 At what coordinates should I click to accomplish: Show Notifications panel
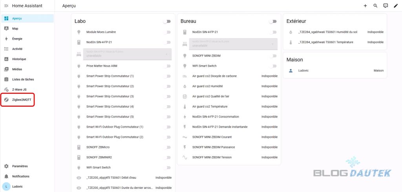pyautogui.click(x=27, y=176)
